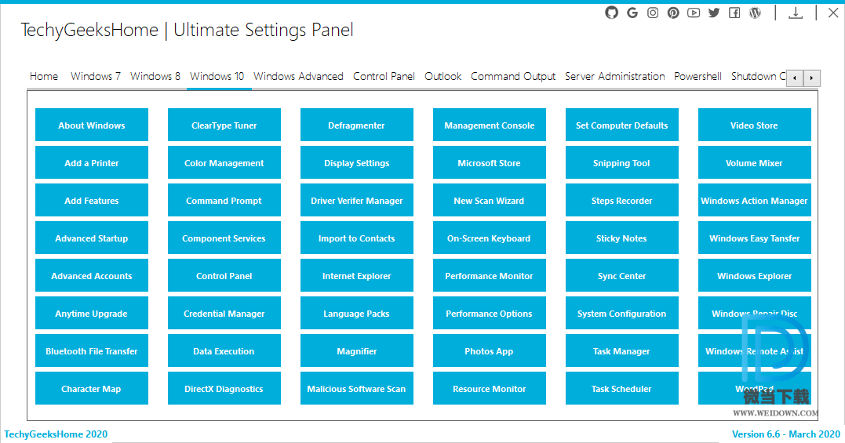Show the On-Screen Keyboard

(x=490, y=238)
